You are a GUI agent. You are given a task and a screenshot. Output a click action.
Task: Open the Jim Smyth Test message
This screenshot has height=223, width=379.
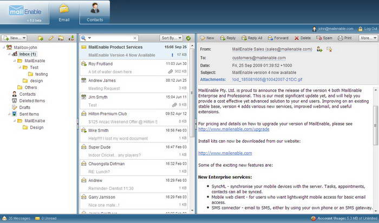134,101
